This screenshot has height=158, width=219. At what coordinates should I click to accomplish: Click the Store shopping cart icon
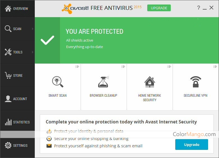(x=8, y=75)
